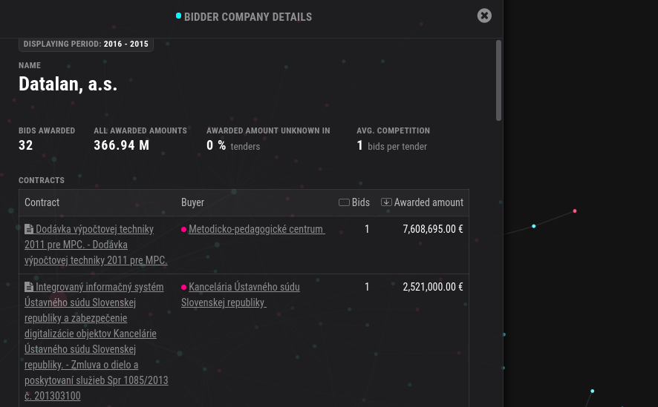
Task: Sort contracts by Bids column
Action: coord(354,202)
